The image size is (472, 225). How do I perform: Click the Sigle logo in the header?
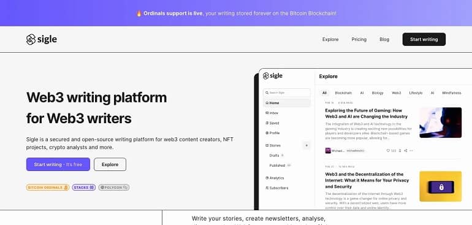coord(42,39)
